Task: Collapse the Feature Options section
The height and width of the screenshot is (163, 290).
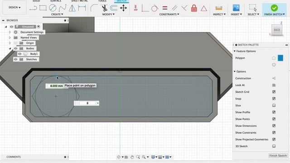Action: pyautogui.click(x=235, y=51)
